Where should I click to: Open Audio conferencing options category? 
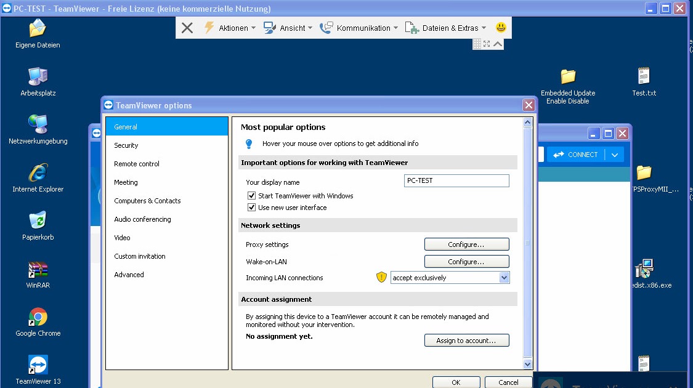167,220
